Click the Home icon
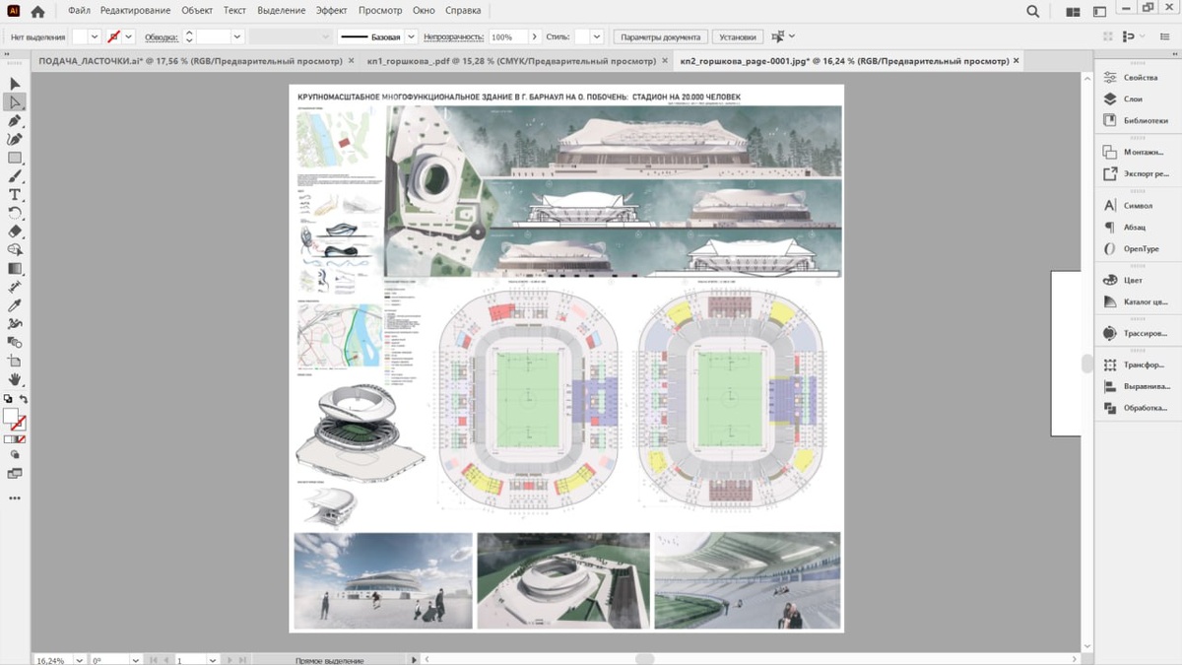1182x665 pixels. coord(37,12)
